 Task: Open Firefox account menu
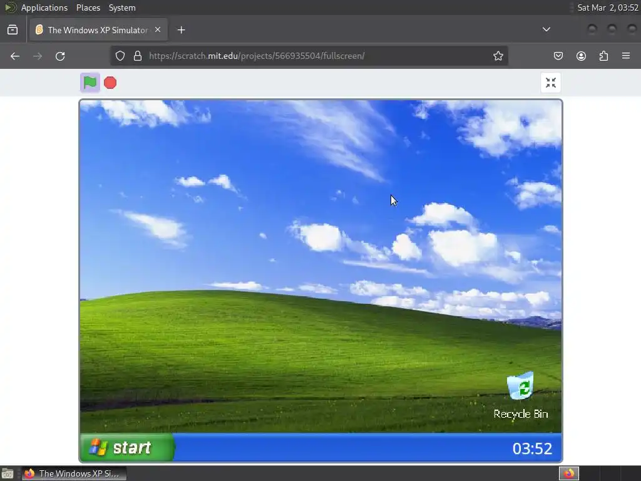point(581,56)
